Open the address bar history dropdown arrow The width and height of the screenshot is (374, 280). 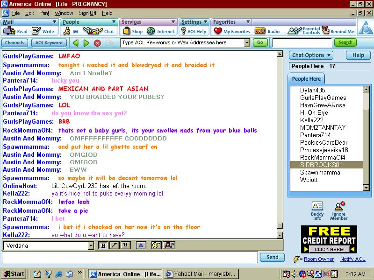[x=247, y=43]
